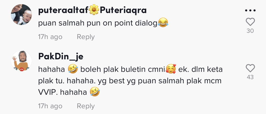Click the sunflower emoji in the username
The height and width of the screenshot is (114, 266).
tap(94, 10)
